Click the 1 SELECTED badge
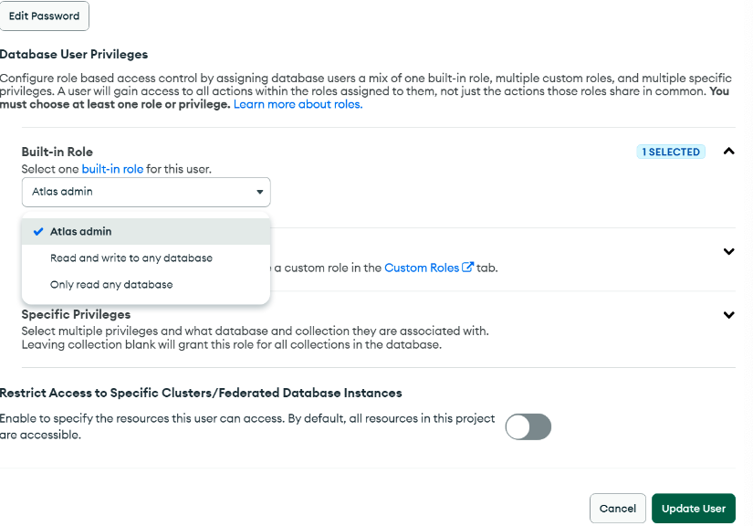753x526 pixels. pos(671,152)
